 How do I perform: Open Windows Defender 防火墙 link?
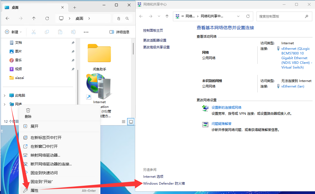click(164, 183)
